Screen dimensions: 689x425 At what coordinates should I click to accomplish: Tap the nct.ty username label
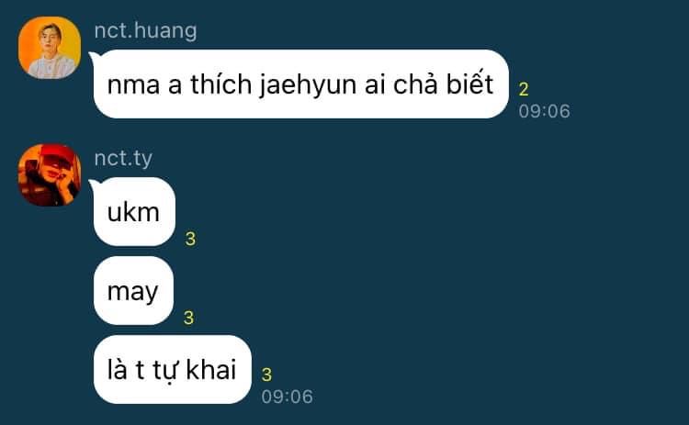[123, 158]
